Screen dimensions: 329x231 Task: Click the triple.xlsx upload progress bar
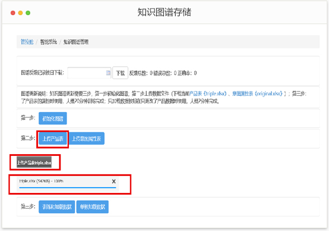click(x=68, y=187)
